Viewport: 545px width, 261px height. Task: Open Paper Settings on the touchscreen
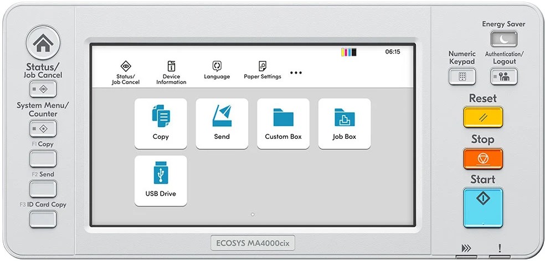(263, 70)
